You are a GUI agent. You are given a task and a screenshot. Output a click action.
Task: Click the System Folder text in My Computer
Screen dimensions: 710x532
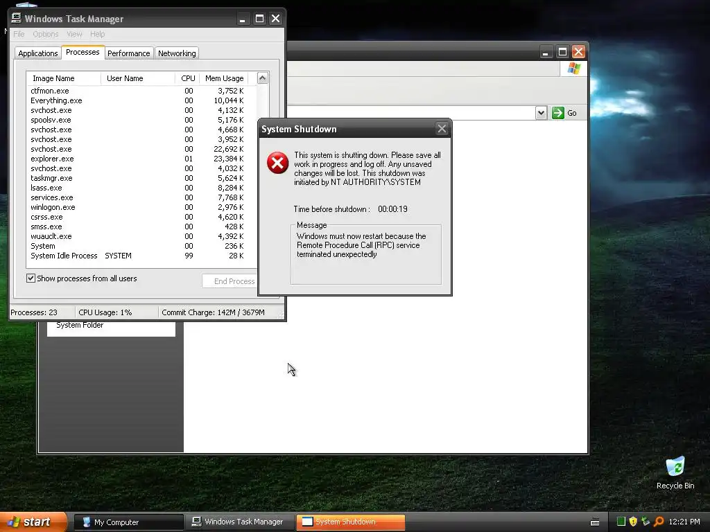[80, 326]
